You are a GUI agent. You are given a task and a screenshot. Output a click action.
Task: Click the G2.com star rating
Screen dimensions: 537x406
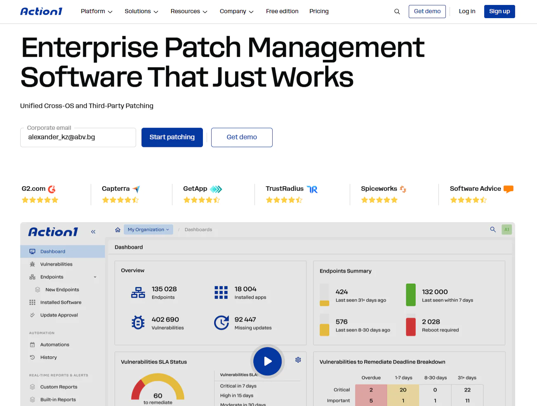[x=40, y=200]
